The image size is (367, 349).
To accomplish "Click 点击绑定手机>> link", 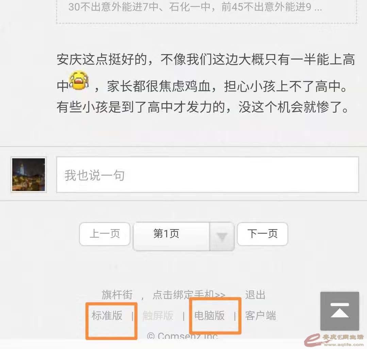I will coord(189,295).
